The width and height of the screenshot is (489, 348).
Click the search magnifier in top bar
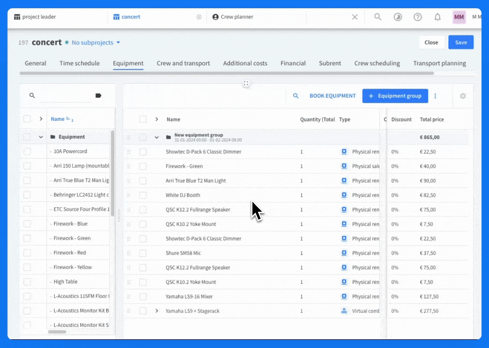[x=378, y=17]
